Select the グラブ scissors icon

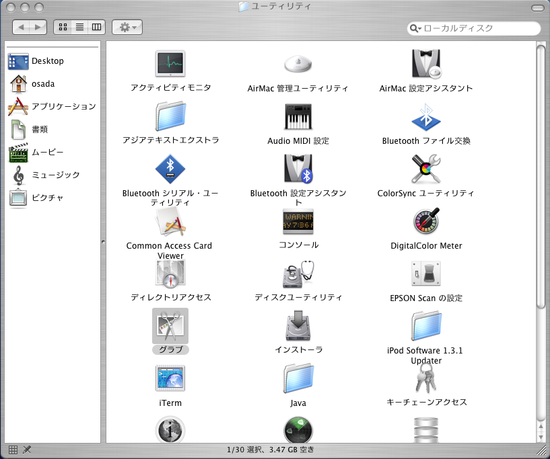[x=170, y=326]
